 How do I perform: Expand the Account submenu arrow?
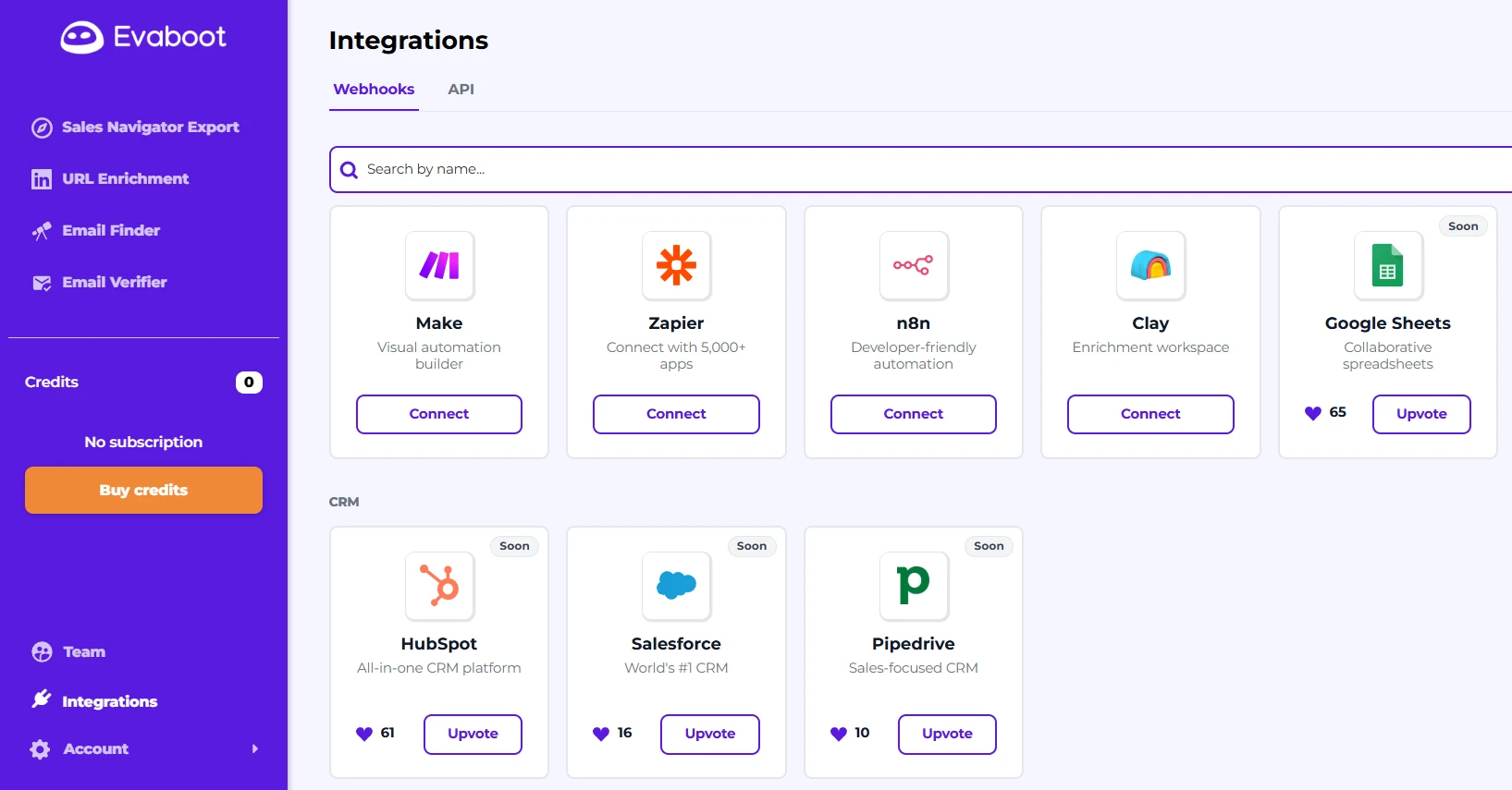coord(255,749)
